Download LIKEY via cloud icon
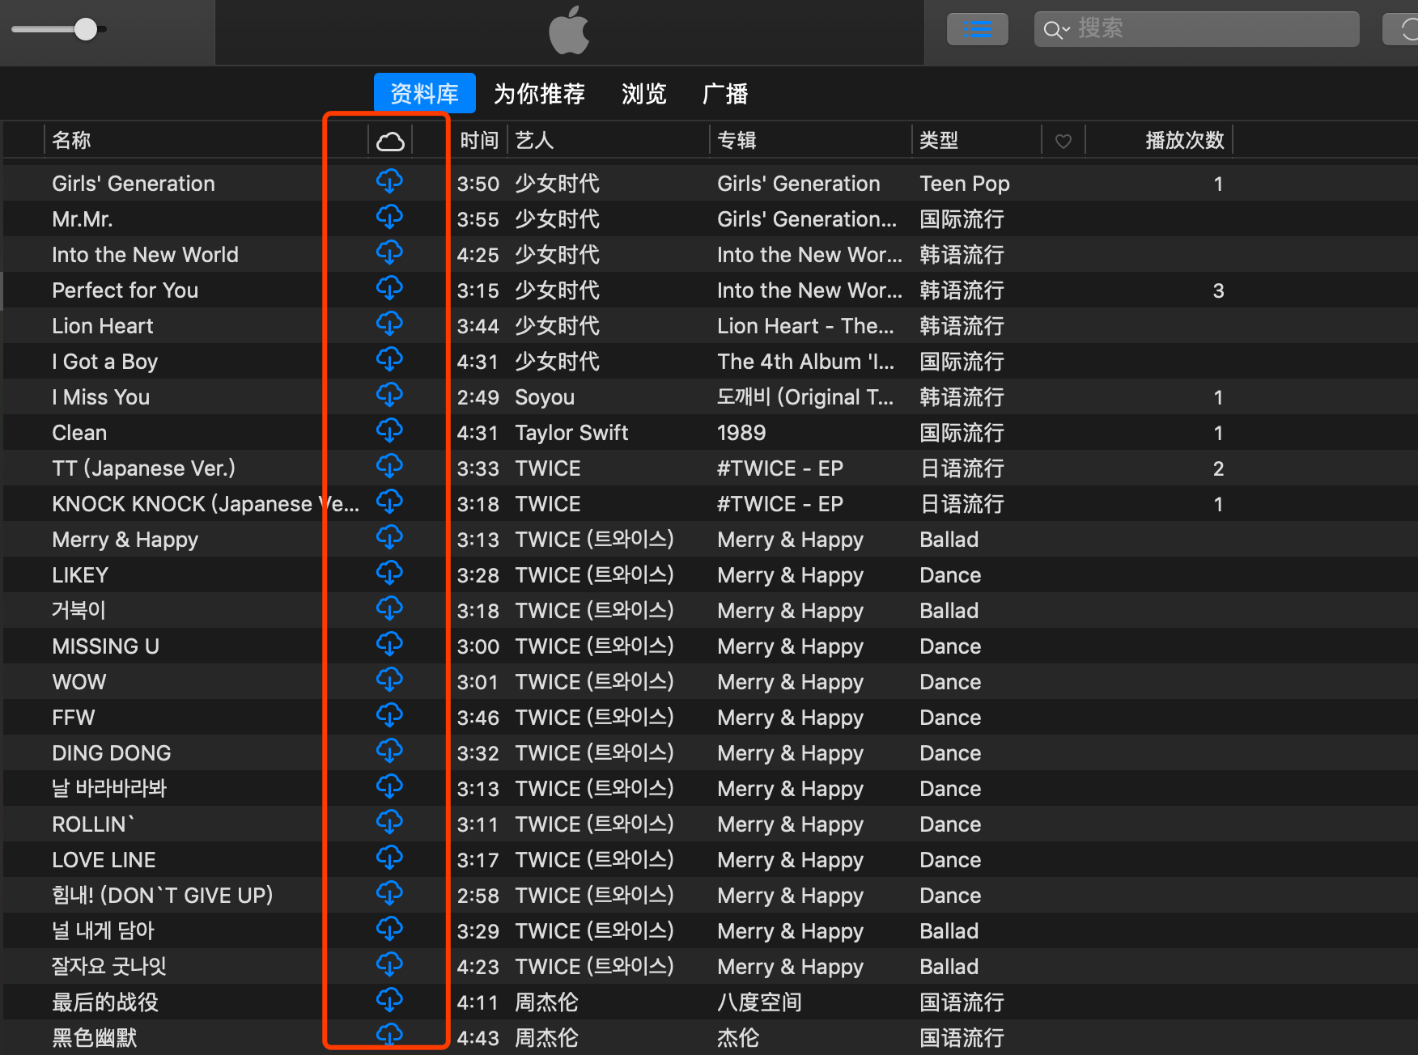Image resolution: width=1418 pixels, height=1055 pixels. (x=389, y=574)
